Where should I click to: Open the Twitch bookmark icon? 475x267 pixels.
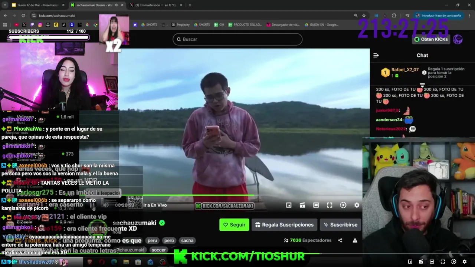pos(32,25)
